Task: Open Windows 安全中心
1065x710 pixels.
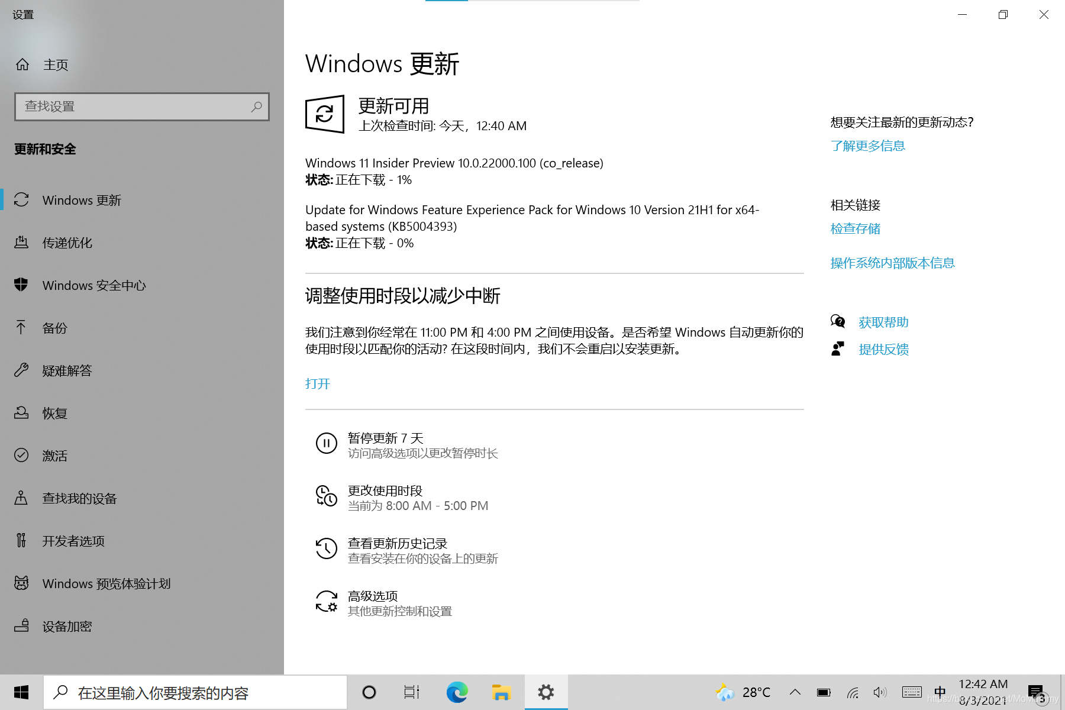Action: 141,285
